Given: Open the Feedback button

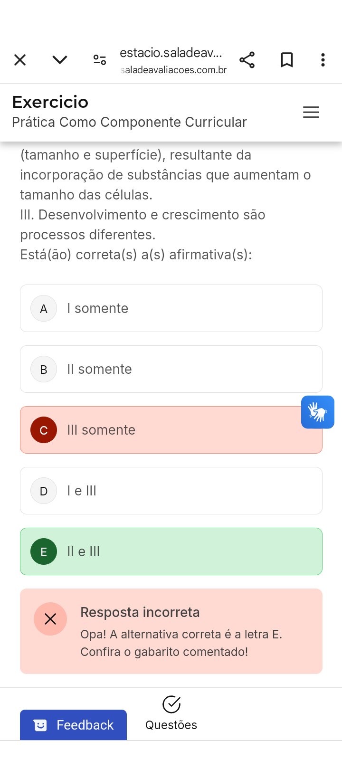Looking at the screenshot, I should pos(73,725).
